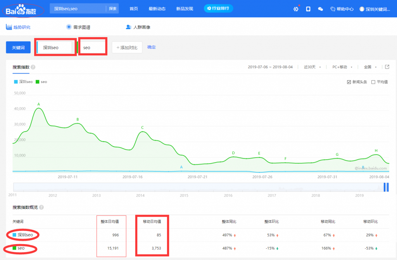Open the mobile device icon in header
The width and height of the screenshot is (397, 260).
(x=308, y=9)
